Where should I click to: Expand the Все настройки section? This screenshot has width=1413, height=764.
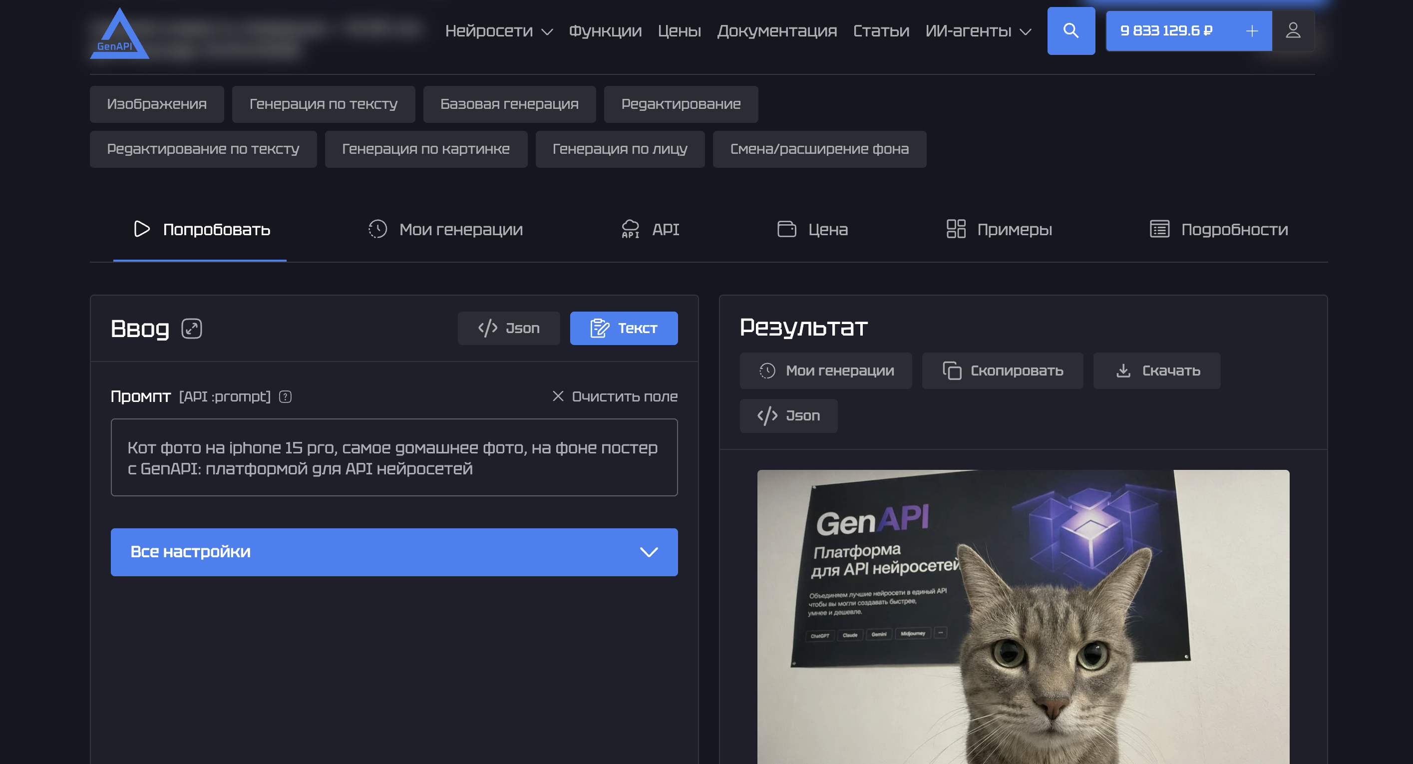[x=394, y=552]
